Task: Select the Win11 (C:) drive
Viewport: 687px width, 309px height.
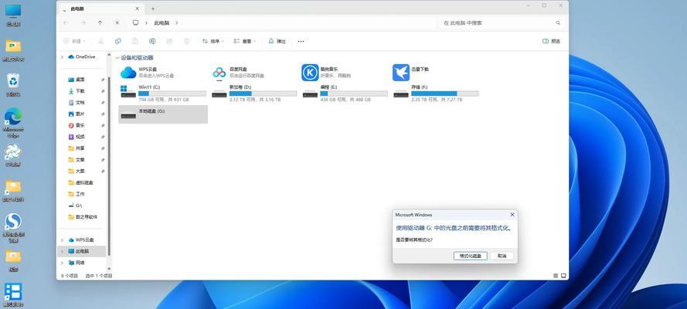Action: pyautogui.click(x=163, y=93)
